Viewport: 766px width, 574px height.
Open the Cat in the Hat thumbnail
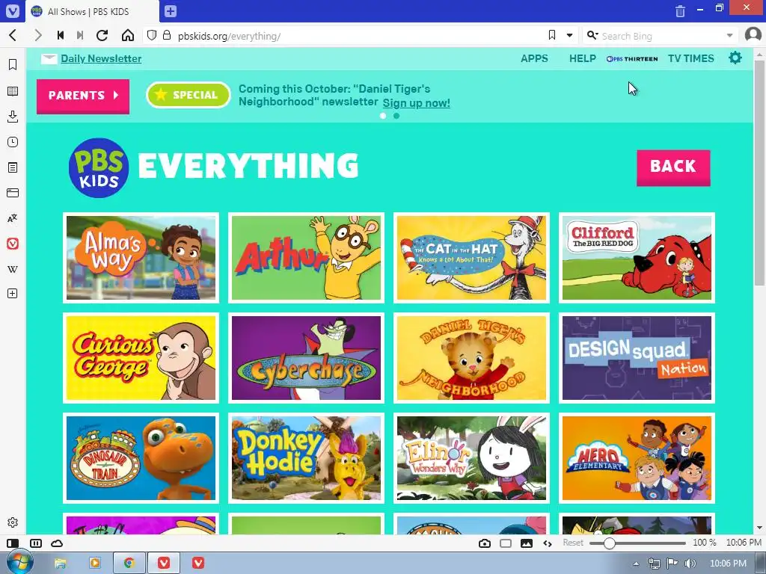[471, 258]
